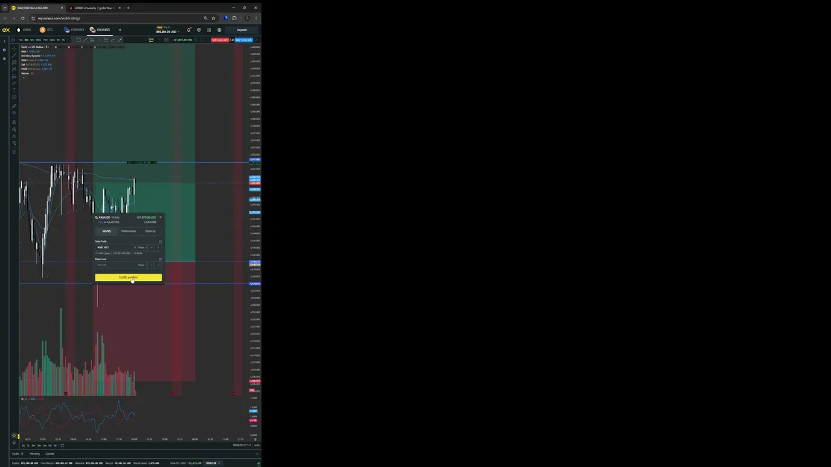Select the 3m timeframe in chart toolbar
This screenshot has width=831, height=467.
[27, 40]
